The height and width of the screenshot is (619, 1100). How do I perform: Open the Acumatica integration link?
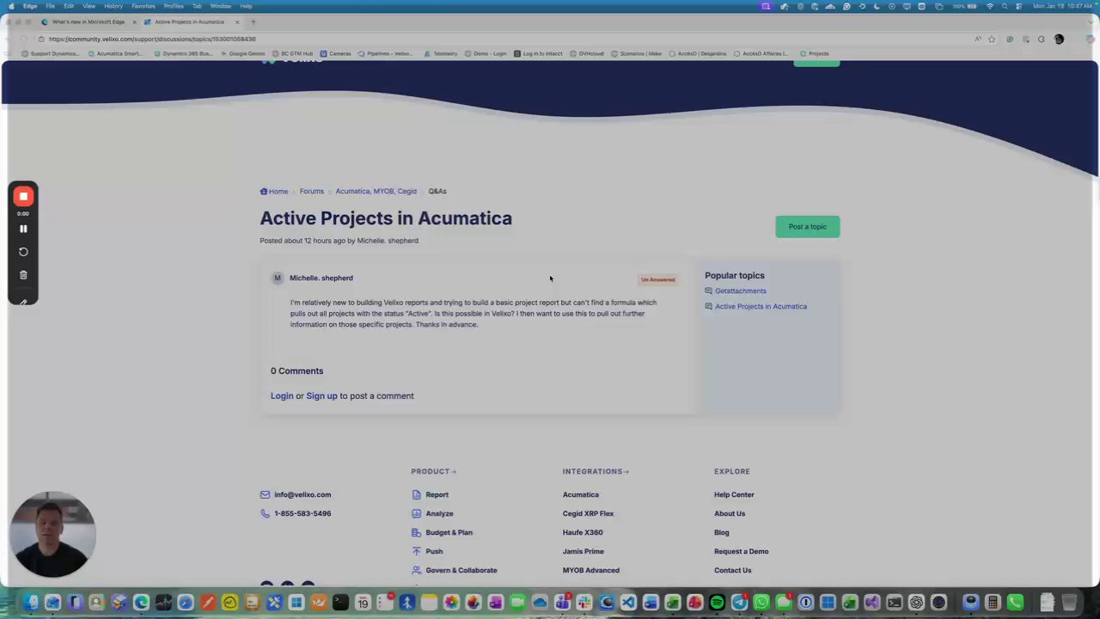[x=580, y=494]
